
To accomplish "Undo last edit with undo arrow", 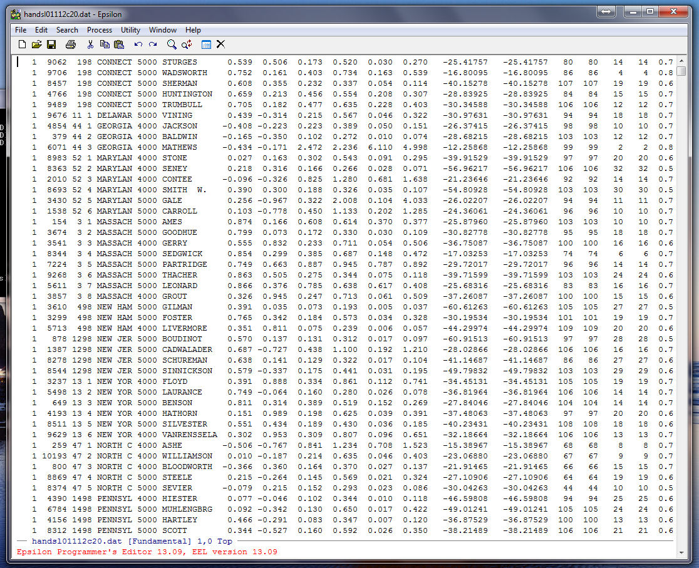I will [138, 44].
